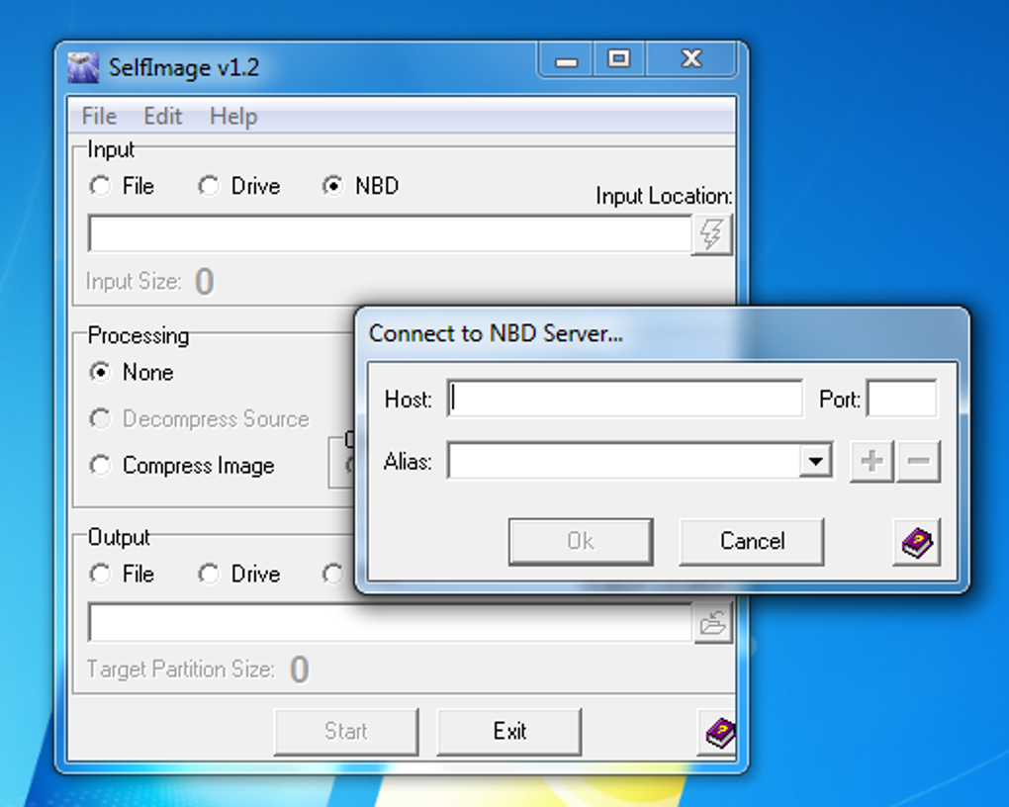
Task: Close the SelfImage v1.2 window
Action: tap(691, 60)
